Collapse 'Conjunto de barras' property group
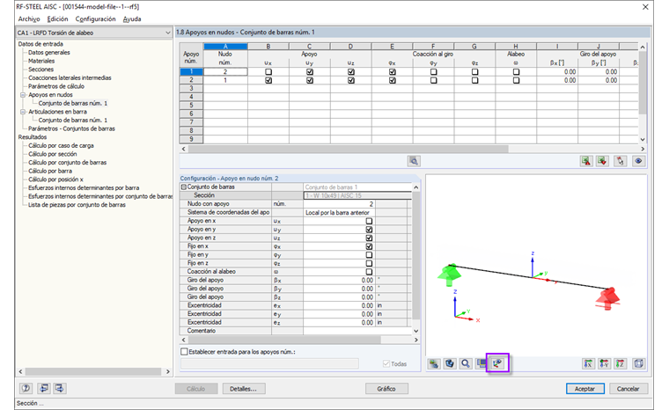This screenshot has height=410, width=669. coord(183,187)
